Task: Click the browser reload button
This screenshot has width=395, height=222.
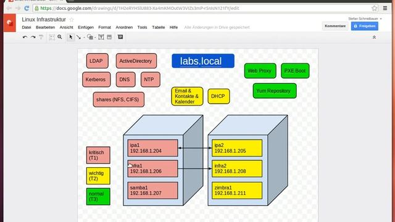Action: click(27, 8)
